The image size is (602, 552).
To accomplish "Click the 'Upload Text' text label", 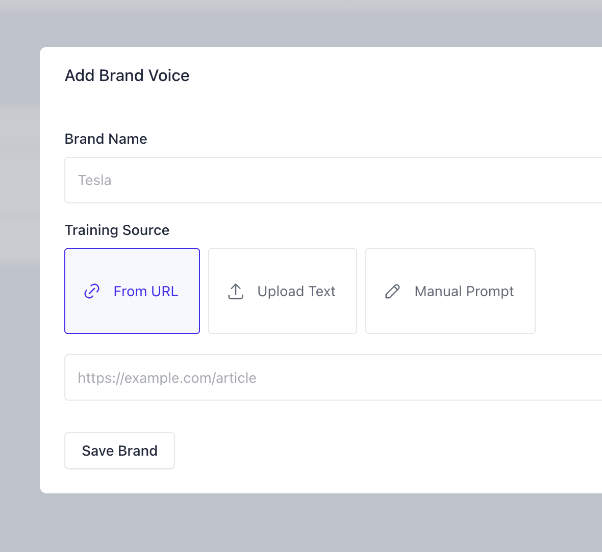I will click(296, 291).
